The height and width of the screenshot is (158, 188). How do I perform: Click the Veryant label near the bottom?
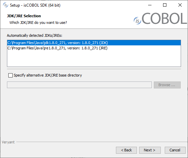(8, 142)
